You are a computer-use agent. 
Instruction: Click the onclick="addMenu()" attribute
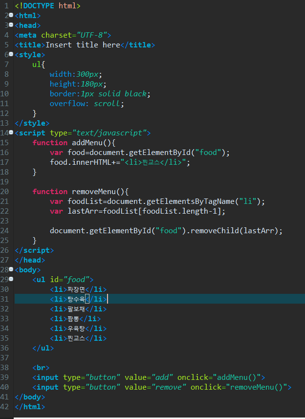coord(219,377)
